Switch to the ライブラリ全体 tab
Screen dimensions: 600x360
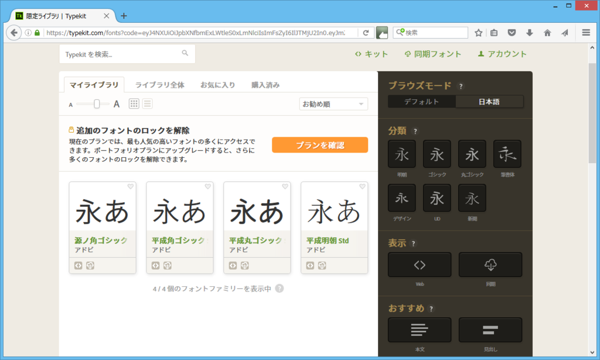[x=160, y=85]
